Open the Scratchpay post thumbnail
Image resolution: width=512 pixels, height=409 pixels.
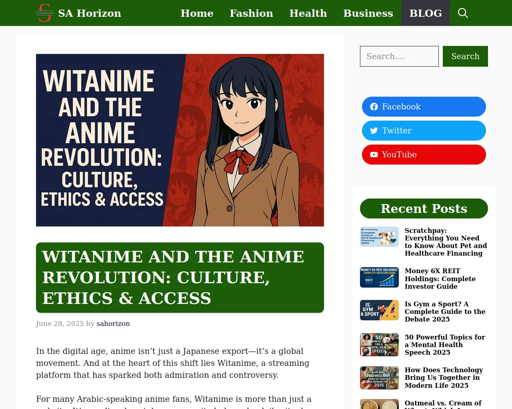coord(379,236)
